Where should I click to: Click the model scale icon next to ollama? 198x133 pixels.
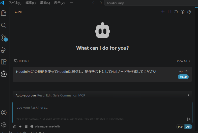tap(32, 126)
